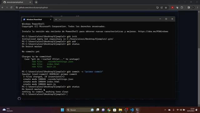Open the Windows Start menu
This screenshot has width=200, height=113.
coord(62,110)
